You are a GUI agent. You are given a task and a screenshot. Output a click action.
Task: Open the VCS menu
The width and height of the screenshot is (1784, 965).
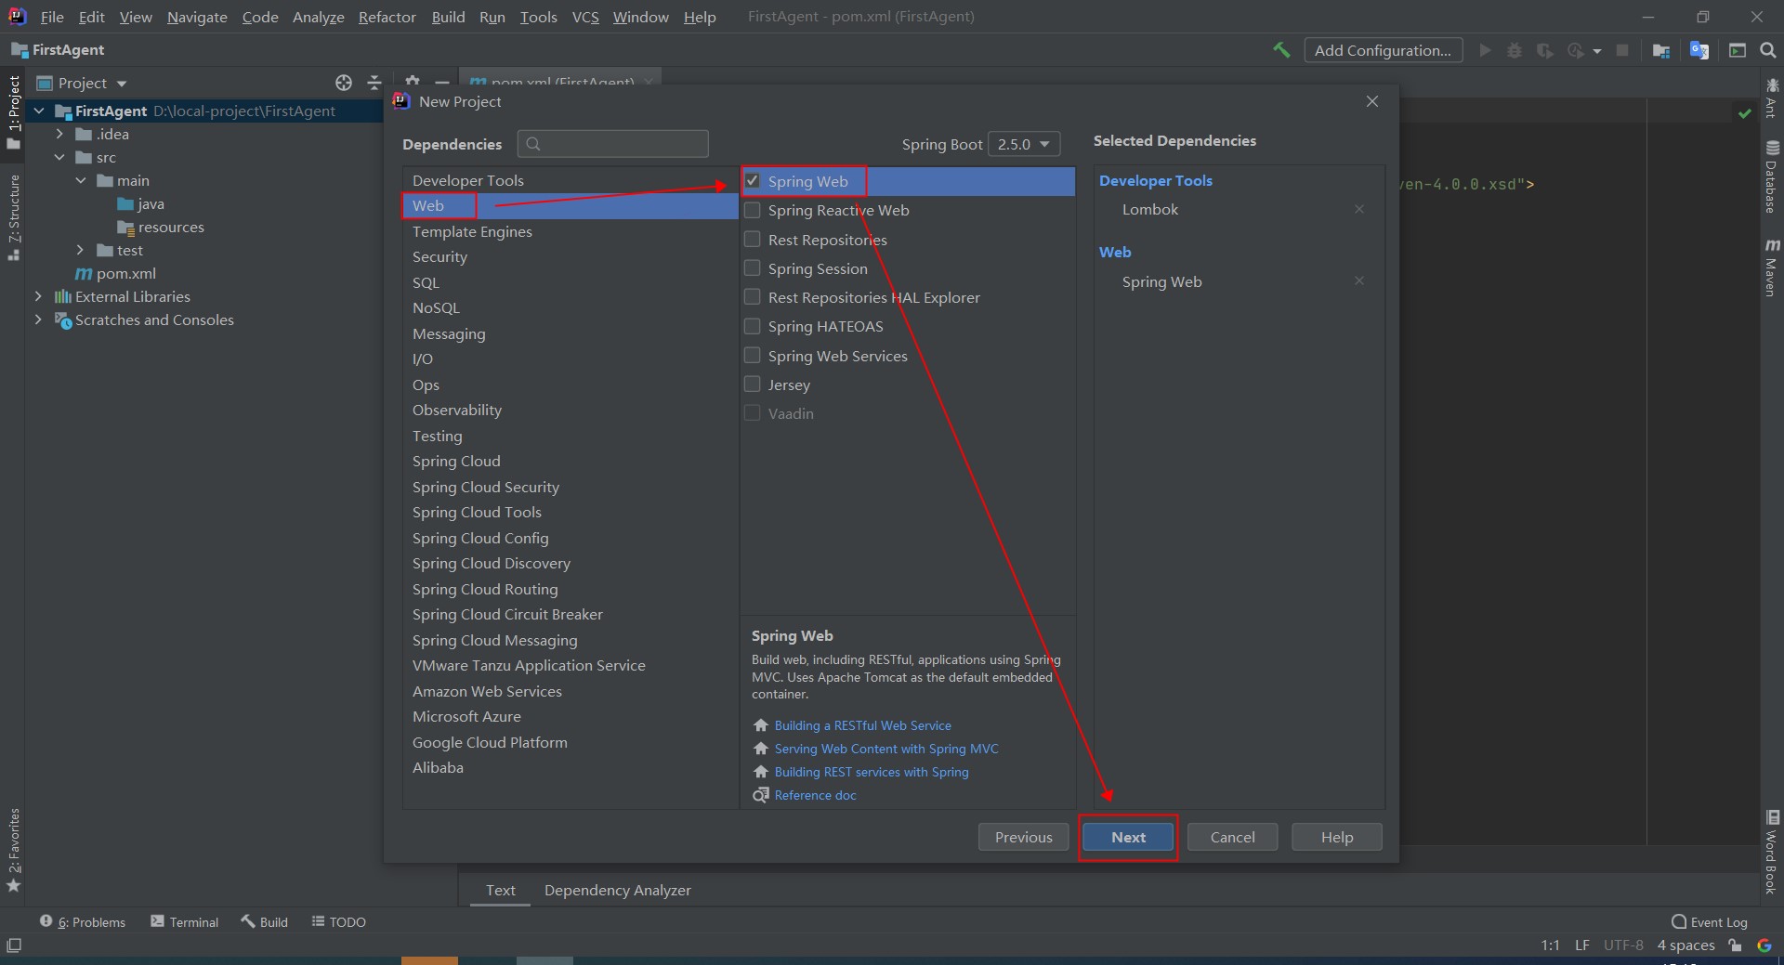click(x=585, y=17)
